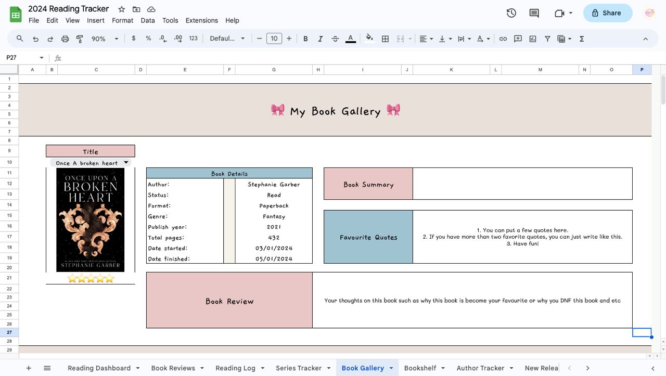Open the comments history panel
The height and width of the screenshot is (376, 666).
click(534, 13)
